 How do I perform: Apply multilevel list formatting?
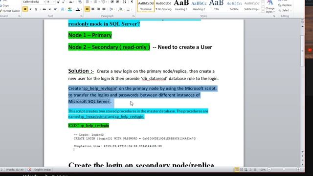(103, 2)
